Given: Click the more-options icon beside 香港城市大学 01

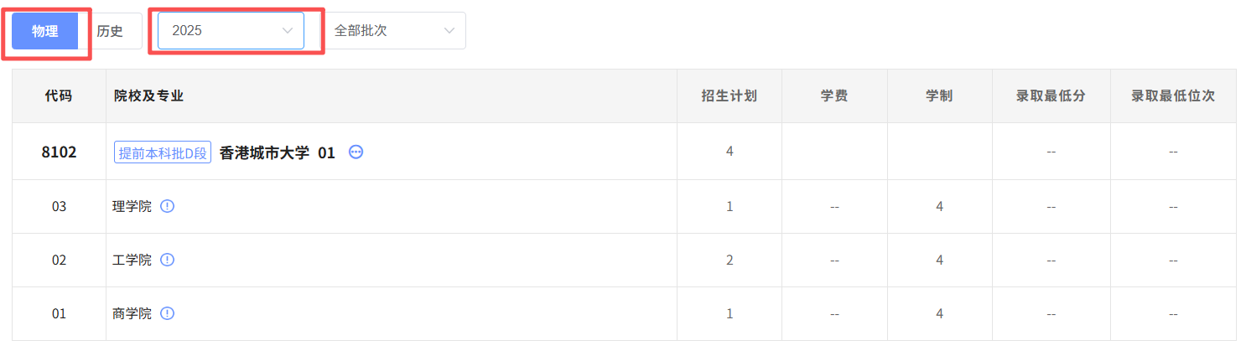Looking at the screenshot, I should (x=356, y=152).
